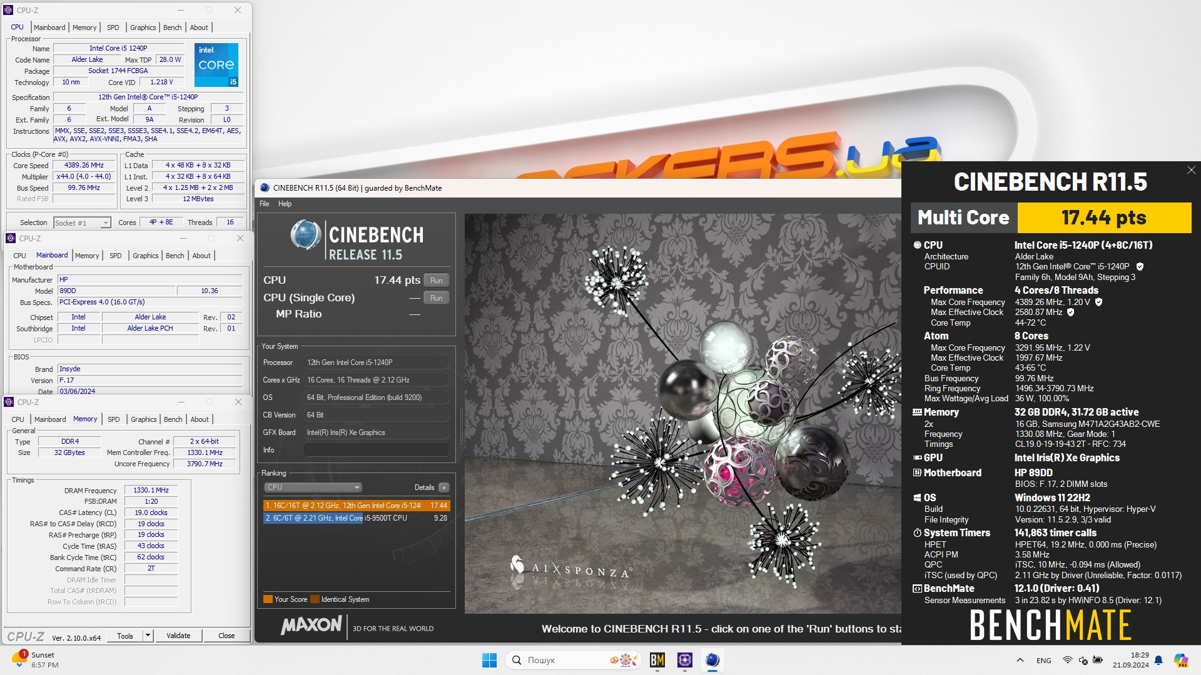Click the muted volume tray icon

click(x=1083, y=660)
